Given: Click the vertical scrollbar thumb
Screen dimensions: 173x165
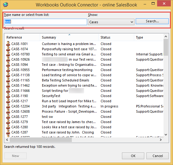Looking at the screenshot, I should pyautogui.click(x=166, y=47).
